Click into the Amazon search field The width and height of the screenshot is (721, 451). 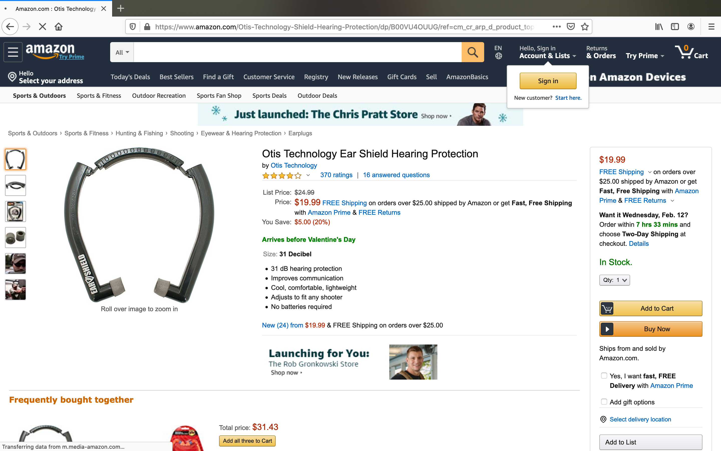[297, 52]
